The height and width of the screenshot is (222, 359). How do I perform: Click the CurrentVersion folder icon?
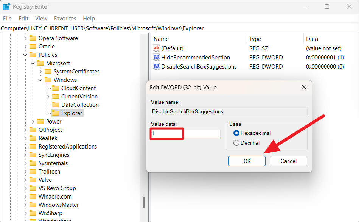tap(56, 96)
